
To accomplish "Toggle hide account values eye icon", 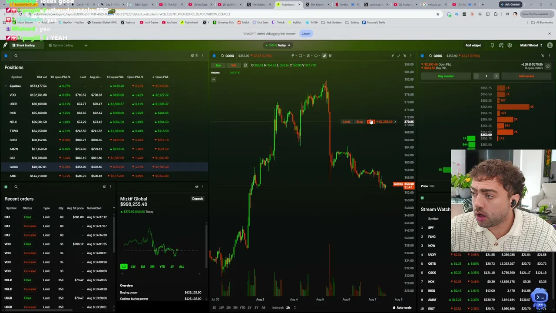I will [x=197, y=187].
